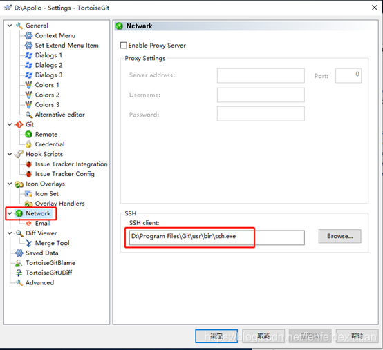Click the Issue Tracker Config bug icon
This screenshot has width=383, height=350.
pos(28,174)
